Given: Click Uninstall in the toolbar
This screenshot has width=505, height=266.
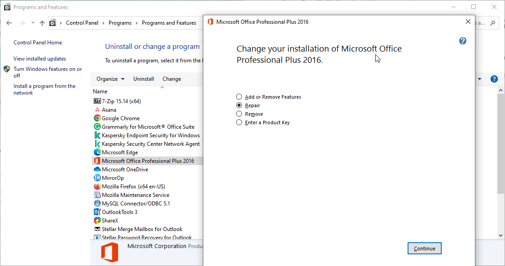Looking at the screenshot, I should click(144, 79).
